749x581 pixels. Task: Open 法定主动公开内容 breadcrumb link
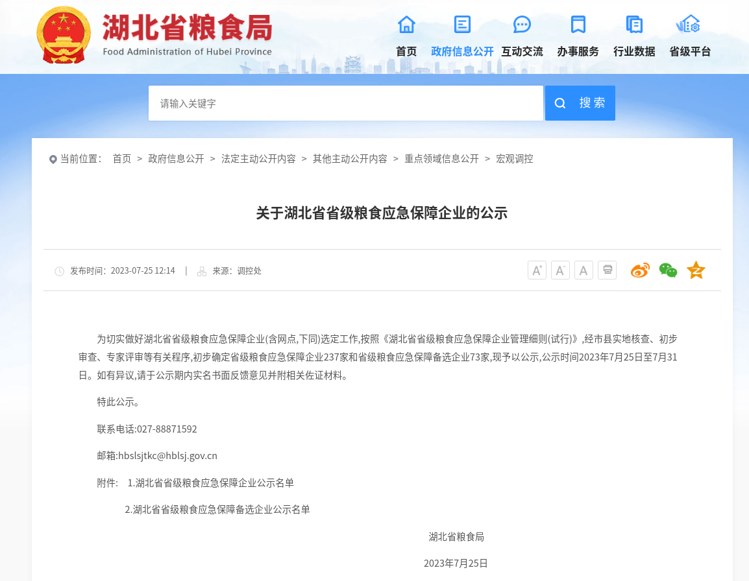click(258, 159)
